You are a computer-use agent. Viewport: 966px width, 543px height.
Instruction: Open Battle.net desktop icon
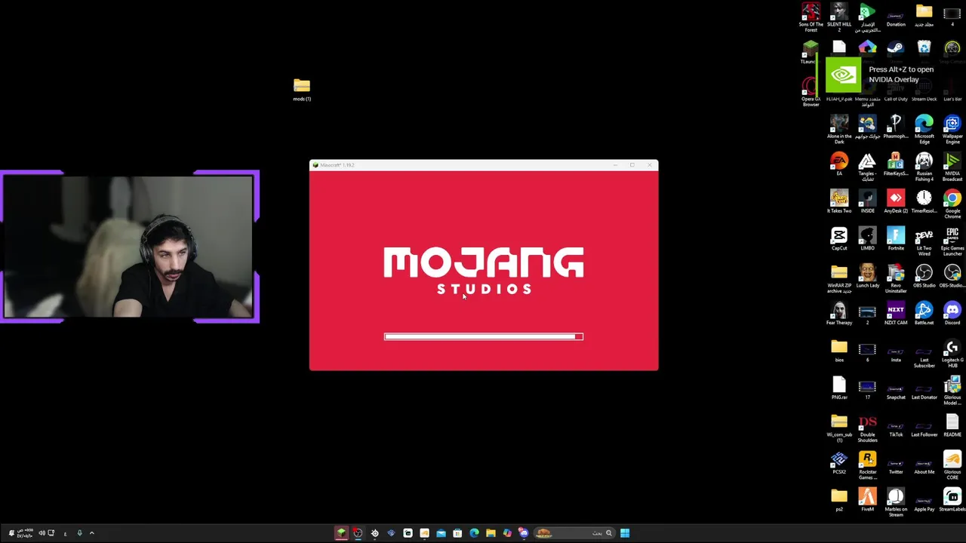(924, 313)
